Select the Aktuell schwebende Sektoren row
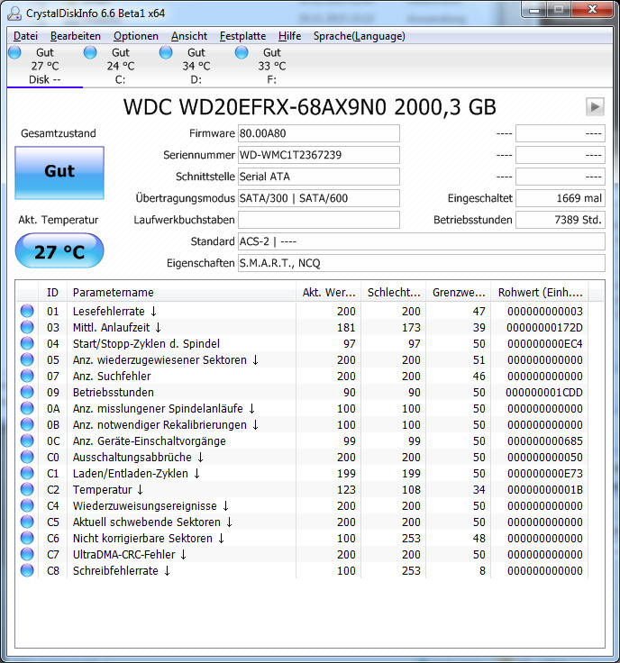The width and height of the screenshot is (620, 663). [302, 522]
